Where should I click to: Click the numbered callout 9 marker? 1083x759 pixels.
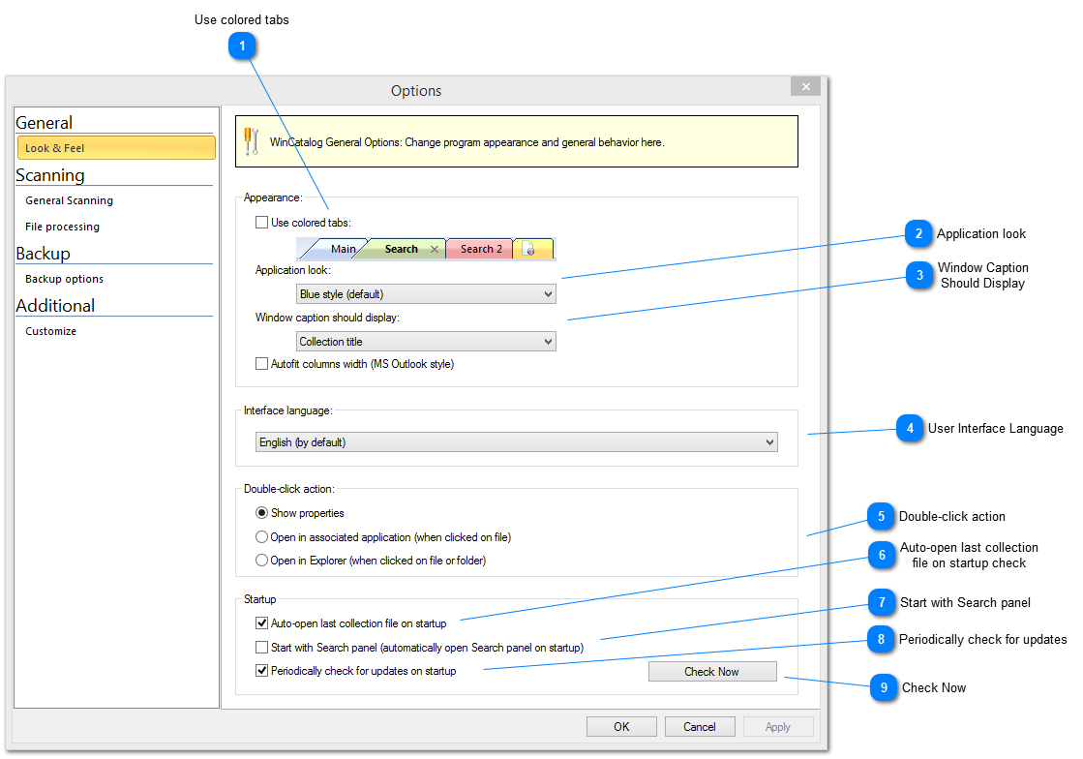(884, 687)
